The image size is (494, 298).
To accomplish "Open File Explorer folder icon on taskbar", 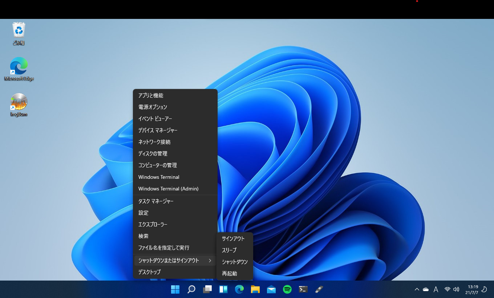I will coord(255,289).
